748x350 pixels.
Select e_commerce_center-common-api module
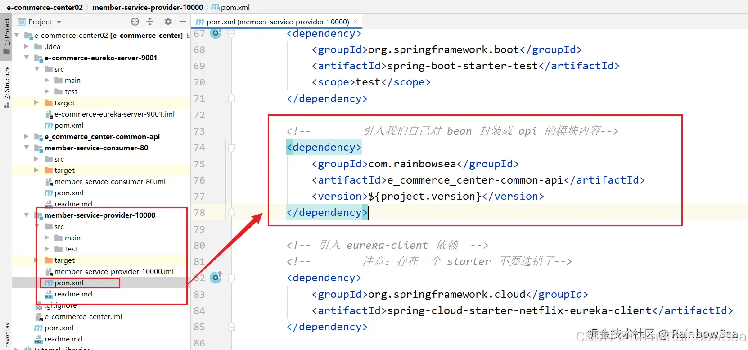[102, 136]
